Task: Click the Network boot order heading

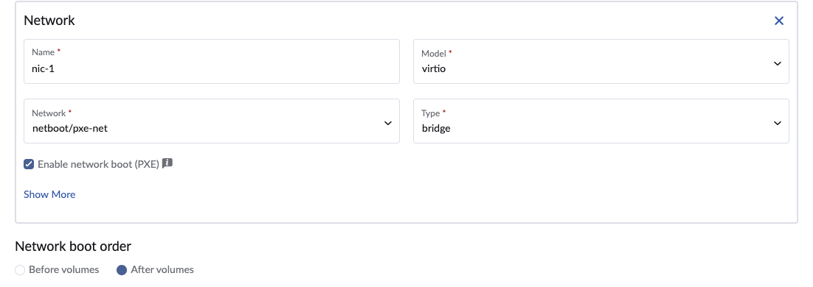Action: 73,246
